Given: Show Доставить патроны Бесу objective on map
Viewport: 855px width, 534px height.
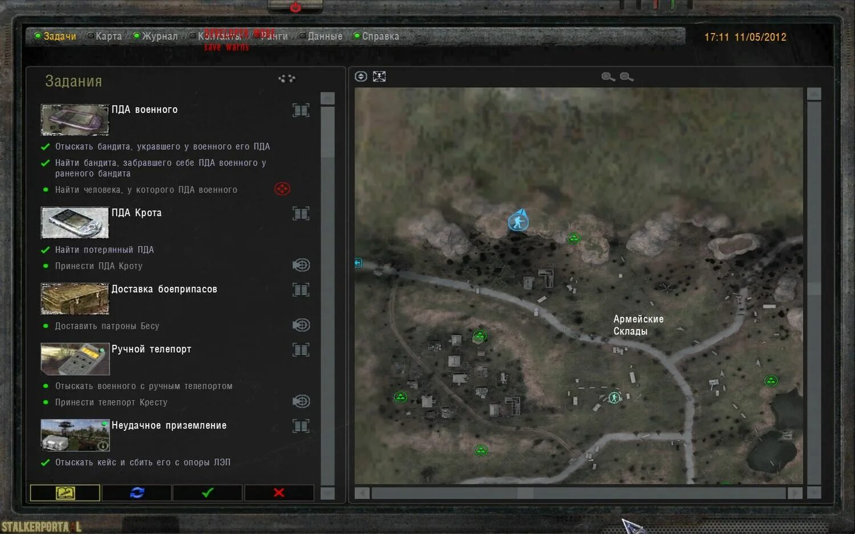Looking at the screenshot, I should coord(301,325).
